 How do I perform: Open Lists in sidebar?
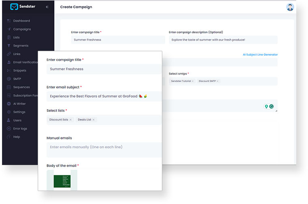pos(17,37)
